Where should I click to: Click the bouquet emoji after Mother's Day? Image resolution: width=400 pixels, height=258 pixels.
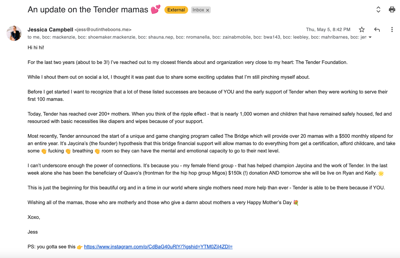coord(296,203)
